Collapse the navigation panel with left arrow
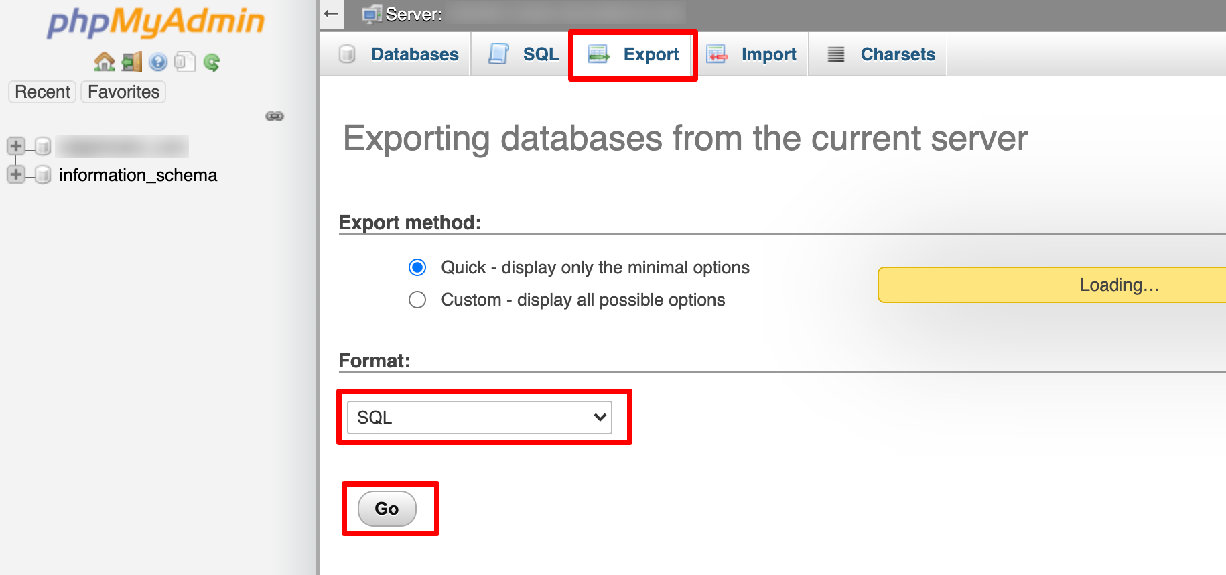 (x=331, y=14)
